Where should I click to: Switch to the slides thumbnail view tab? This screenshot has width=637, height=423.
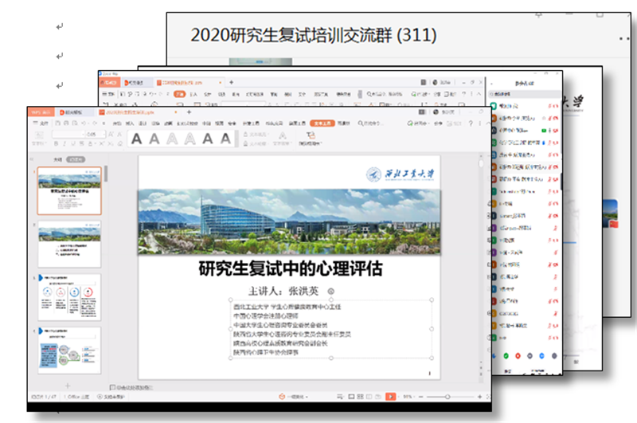[75, 159]
